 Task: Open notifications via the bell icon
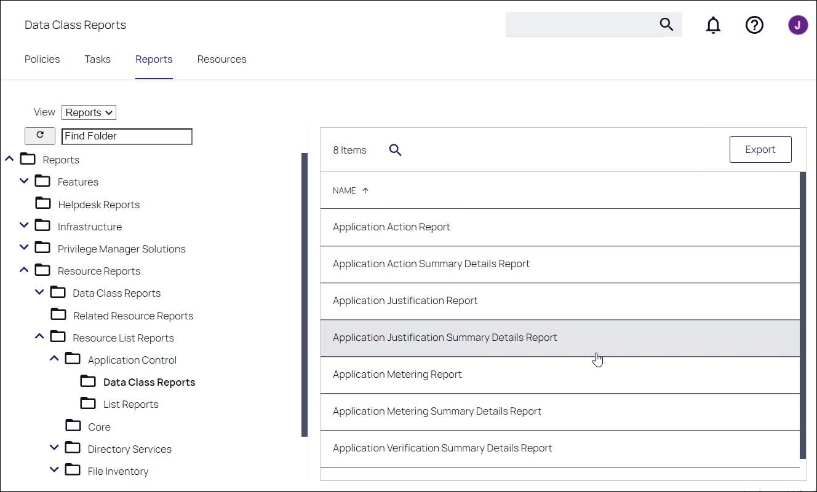[x=713, y=25]
